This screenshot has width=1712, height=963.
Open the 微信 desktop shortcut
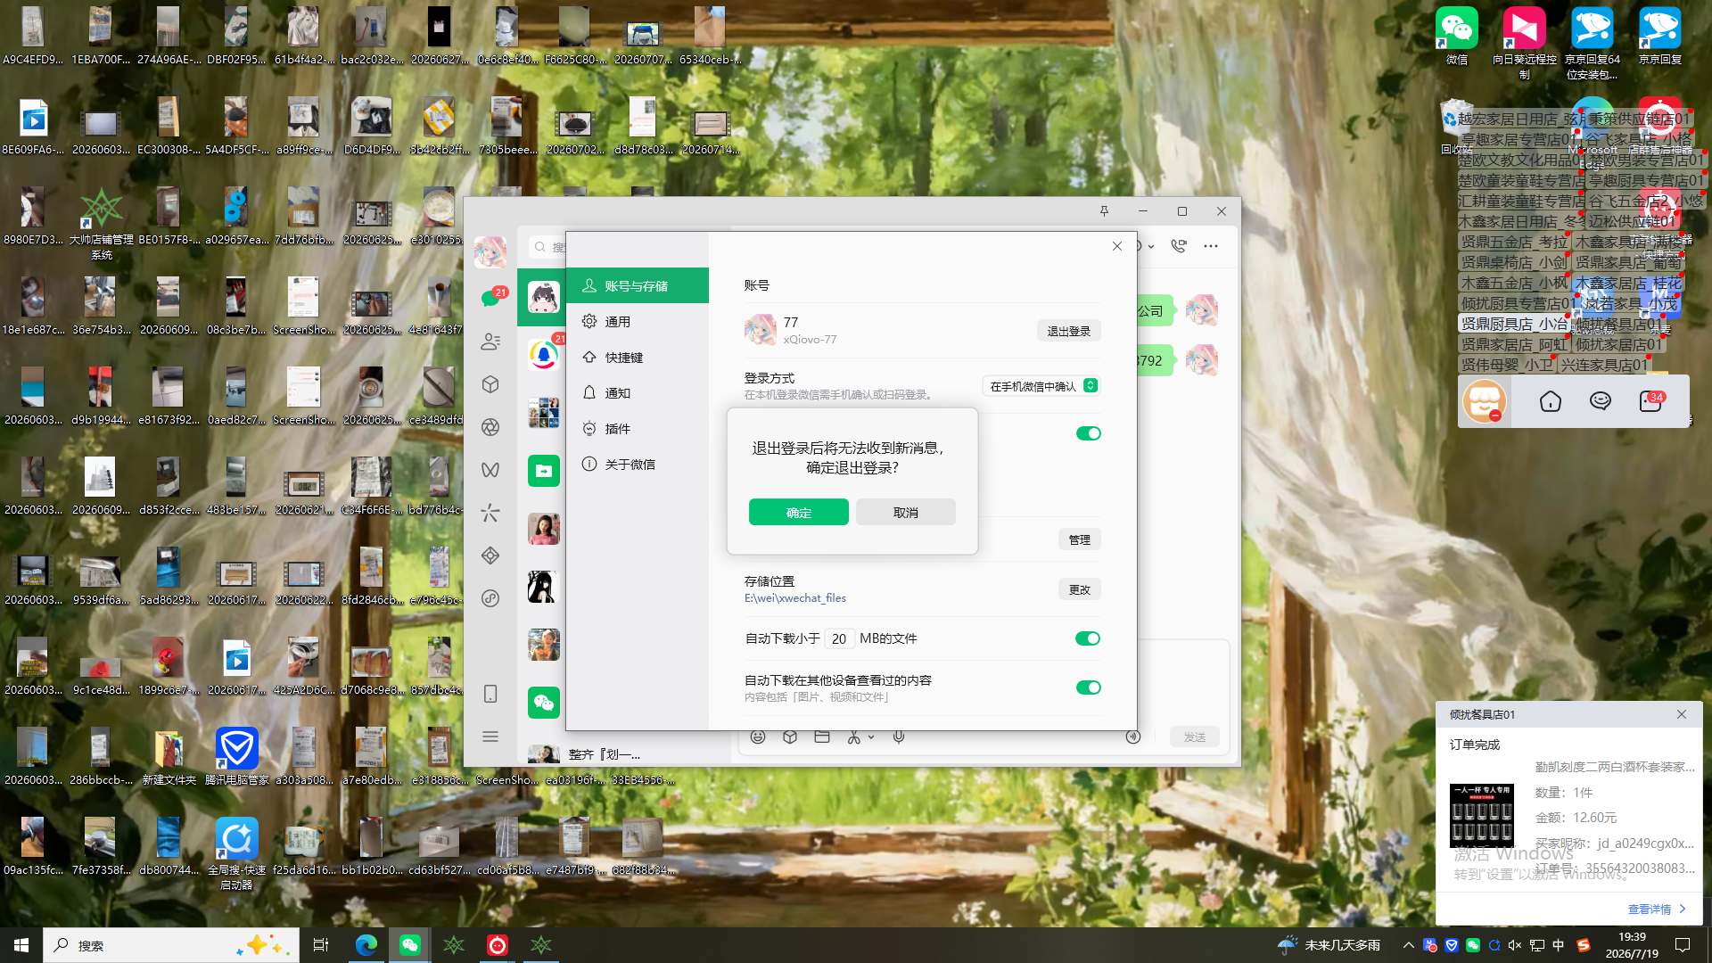point(1457,37)
